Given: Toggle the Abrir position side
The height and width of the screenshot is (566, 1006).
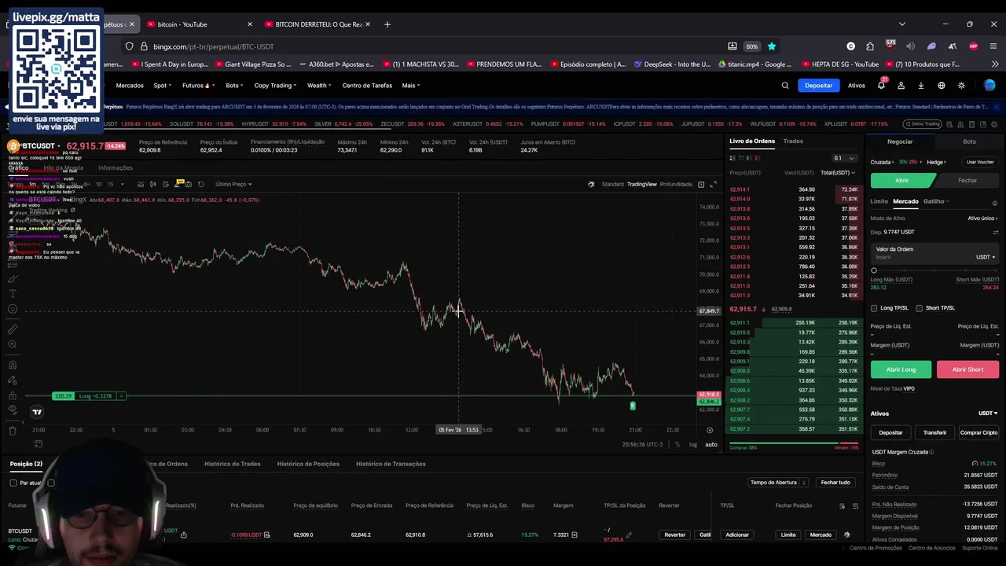Looking at the screenshot, I should [902, 180].
